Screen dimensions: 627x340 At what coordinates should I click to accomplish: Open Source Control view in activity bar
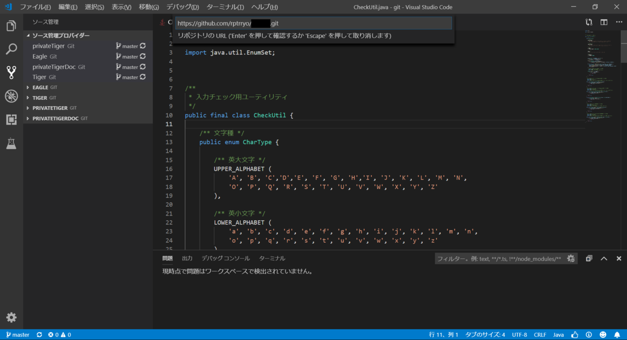coord(11,72)
